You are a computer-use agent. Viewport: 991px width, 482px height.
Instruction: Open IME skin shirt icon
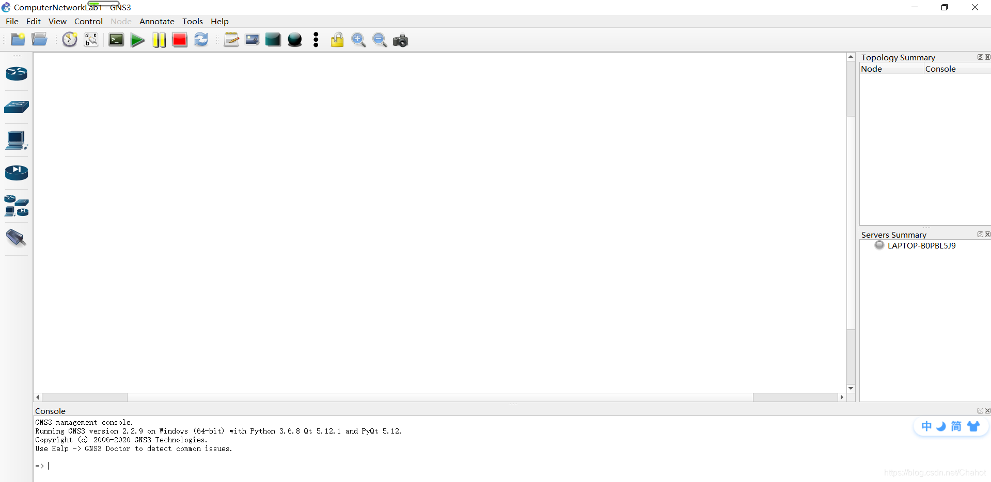(x=973, y=426)
